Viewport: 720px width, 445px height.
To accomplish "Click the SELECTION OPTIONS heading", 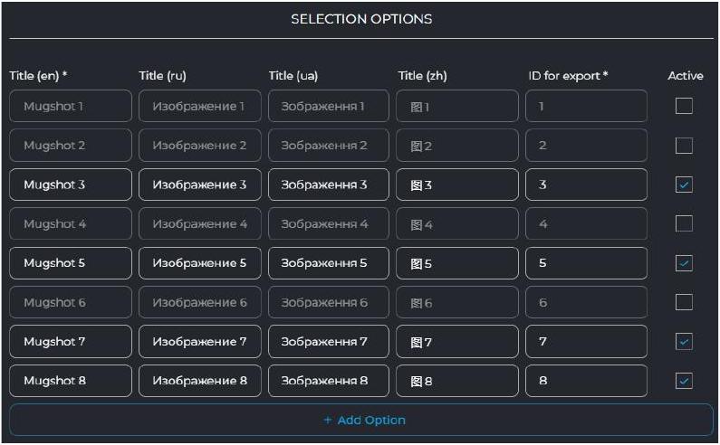I will tap(361, 19).
